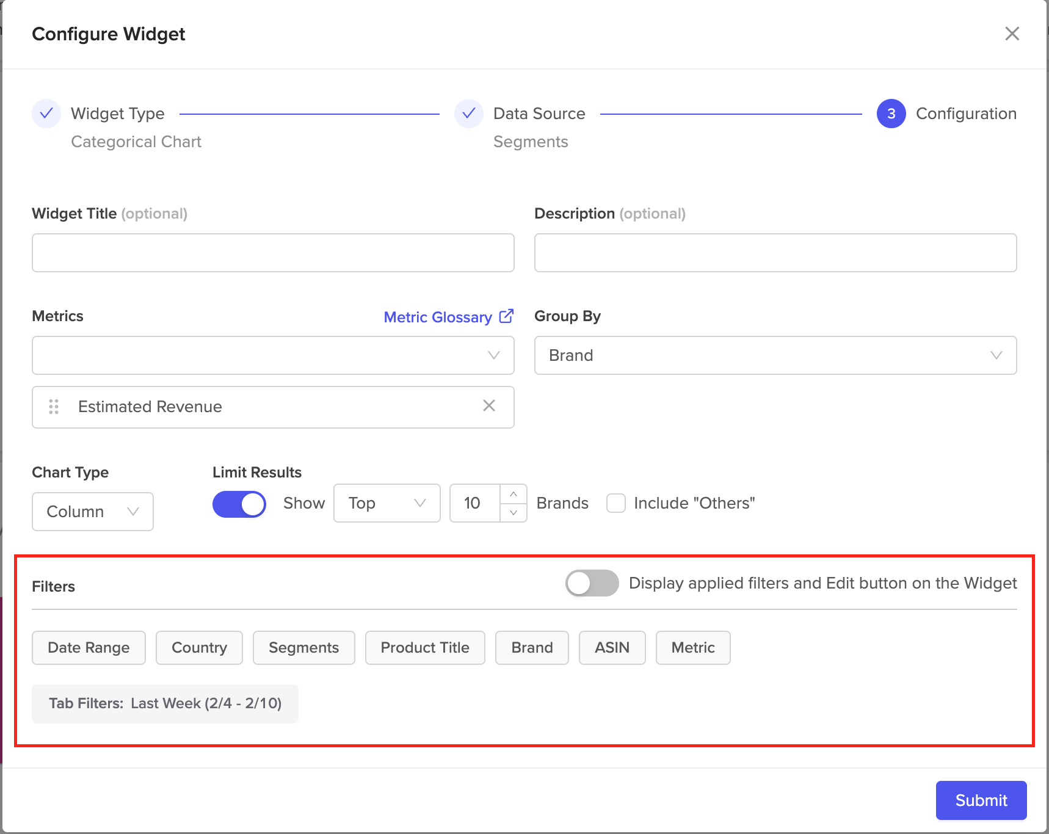1049x834 pixels.
Task: Click the Data Source step label
Action: click(x=539, y=114)
